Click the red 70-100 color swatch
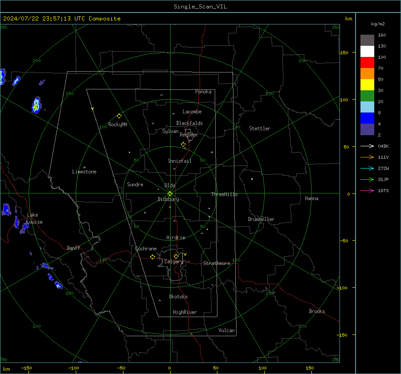Screen dimensions: 401x374 click(367, 63)
